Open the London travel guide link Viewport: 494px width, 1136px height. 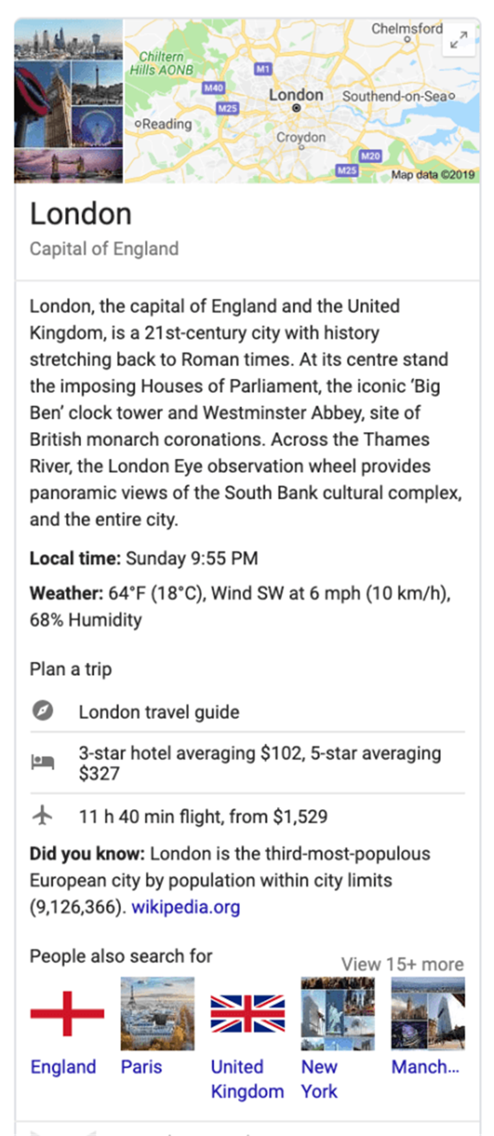tap(159, 712)
